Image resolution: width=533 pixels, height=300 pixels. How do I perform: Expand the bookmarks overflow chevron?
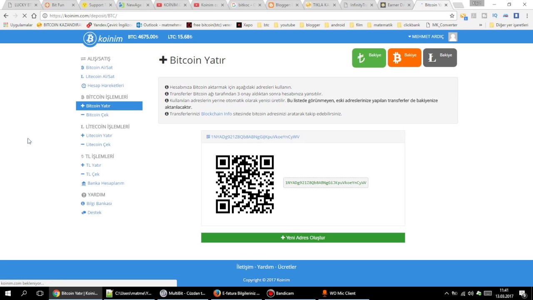[x=481, y=25]
